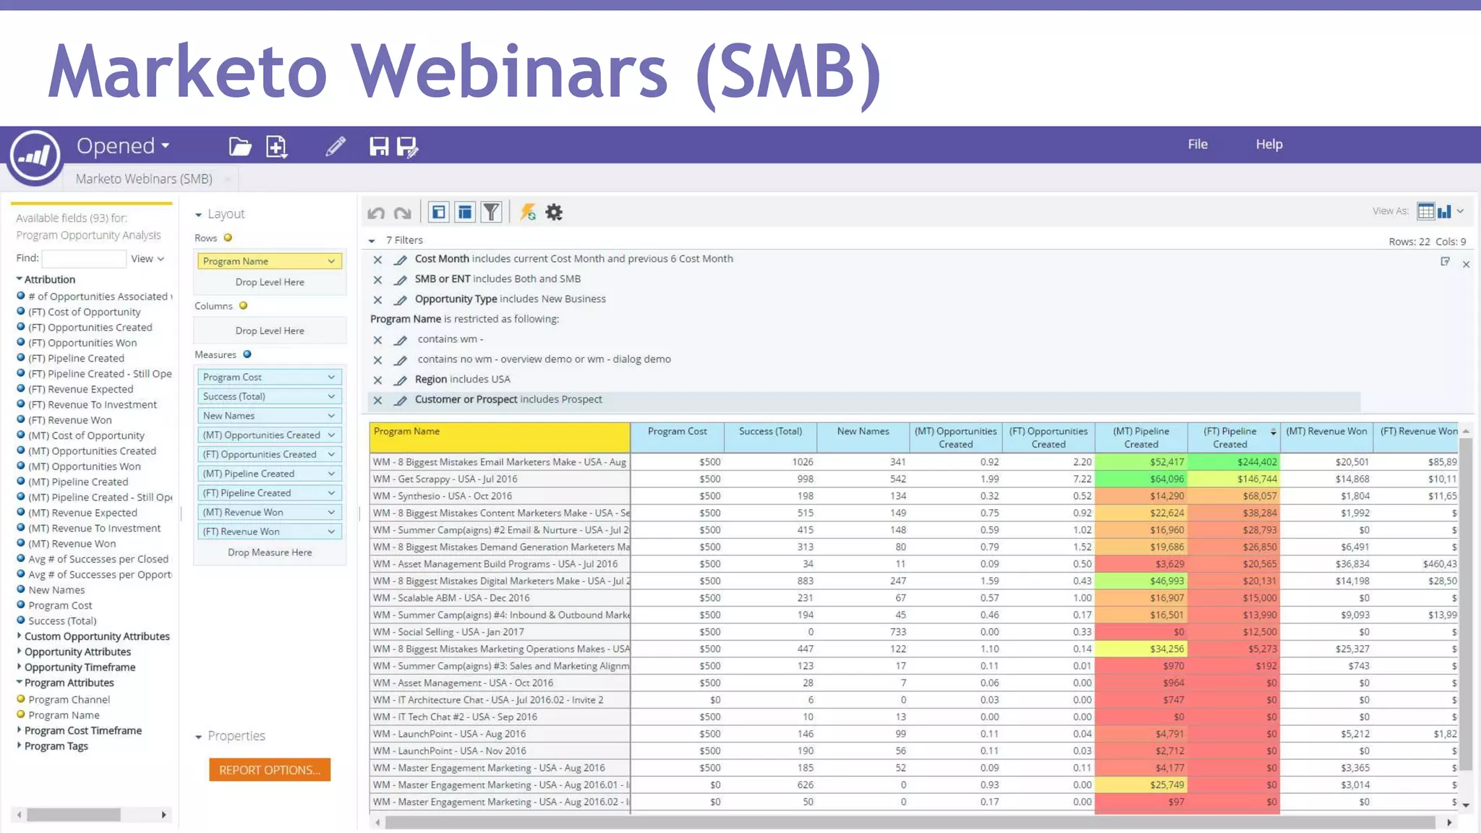Edit the SMB or ENT filter pencil
The width and height of the screenshot is (1481, 833).
pos(400,280)
